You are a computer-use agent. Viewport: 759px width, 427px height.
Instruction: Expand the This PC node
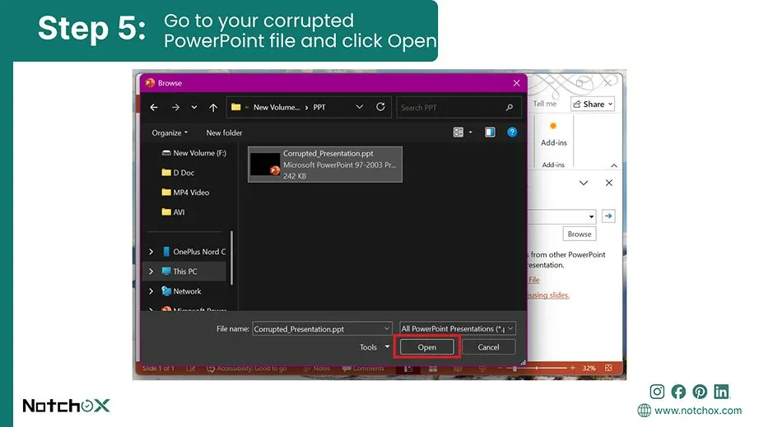pos(151,272)
